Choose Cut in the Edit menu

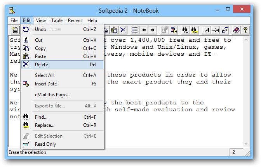coord(63,40)
